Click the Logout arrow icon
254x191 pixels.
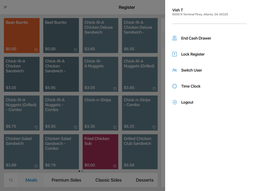click(x=174, y=102)
